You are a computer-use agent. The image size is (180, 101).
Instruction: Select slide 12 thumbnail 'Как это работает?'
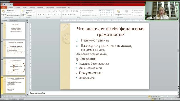(x=14, y=67)
